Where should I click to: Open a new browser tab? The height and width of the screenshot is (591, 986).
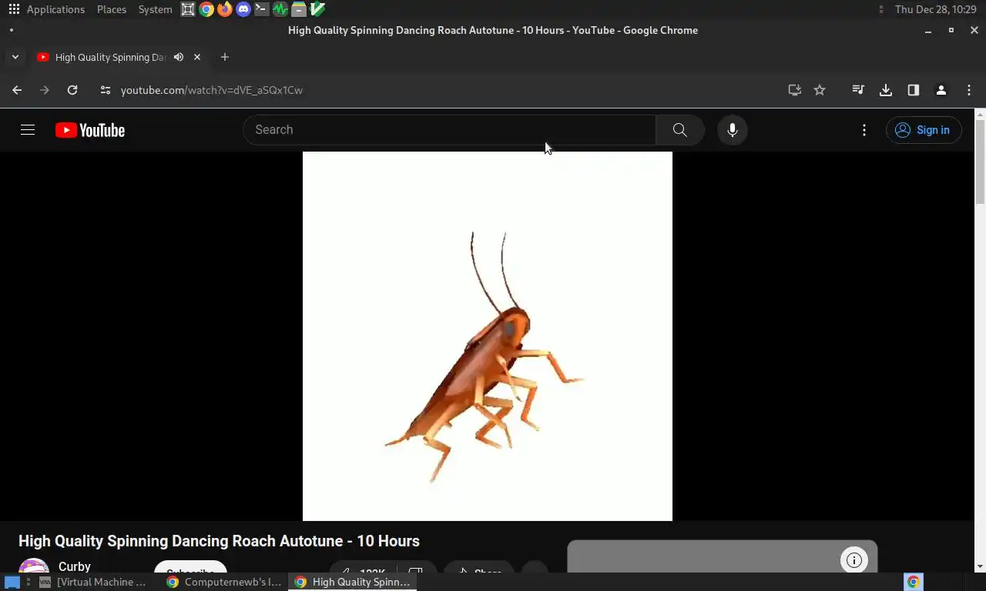point(225,57)
